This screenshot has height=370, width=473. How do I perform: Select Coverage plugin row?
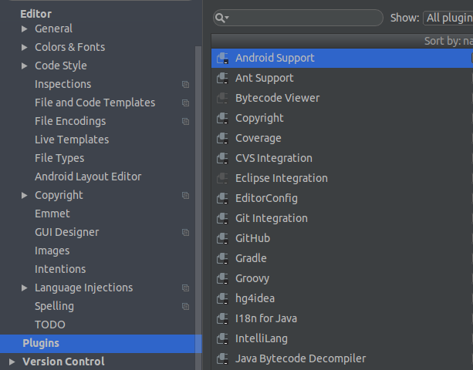(x=342, y=138)
